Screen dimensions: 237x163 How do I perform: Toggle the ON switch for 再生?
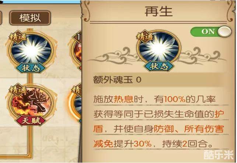pyautogui.click(x=211, y=32)
